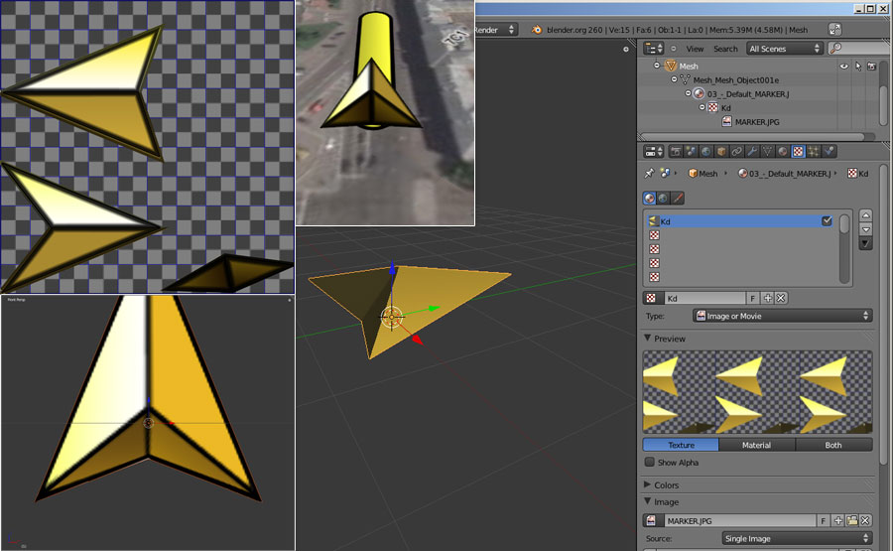Unlink MARKER.JPG image with X icon
This screenshot has height=551, width=893.
point(865,520)
